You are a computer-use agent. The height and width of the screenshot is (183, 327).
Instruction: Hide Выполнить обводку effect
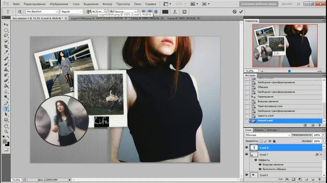260,169
